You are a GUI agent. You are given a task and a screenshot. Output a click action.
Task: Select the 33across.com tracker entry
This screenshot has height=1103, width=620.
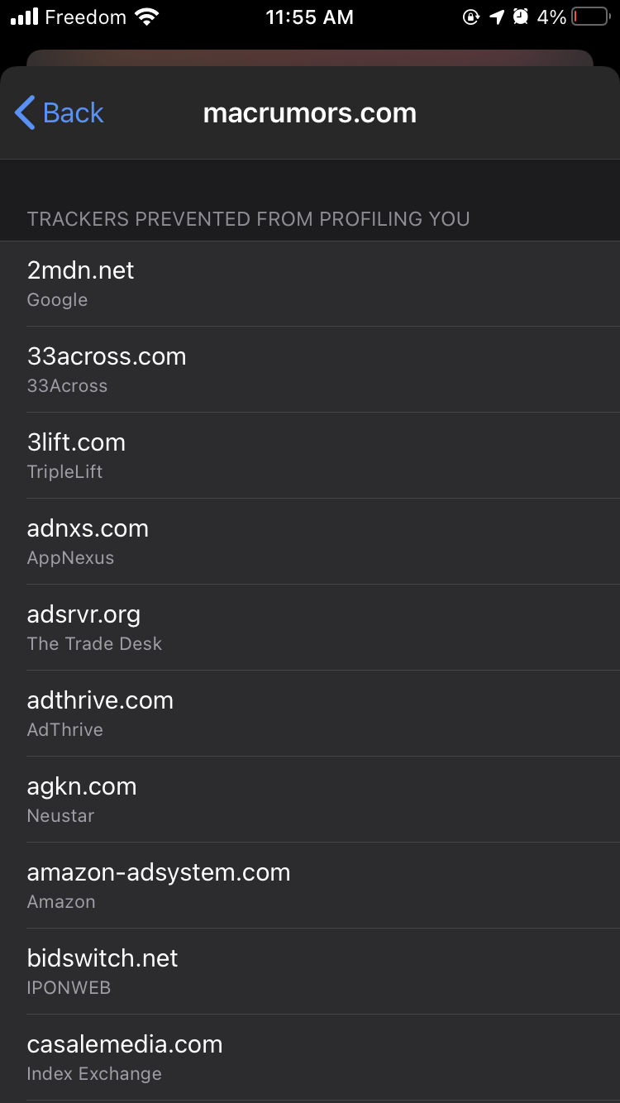point(310,370)
